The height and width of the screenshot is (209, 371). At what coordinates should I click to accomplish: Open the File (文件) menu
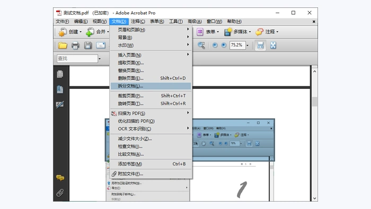point(62,22)
